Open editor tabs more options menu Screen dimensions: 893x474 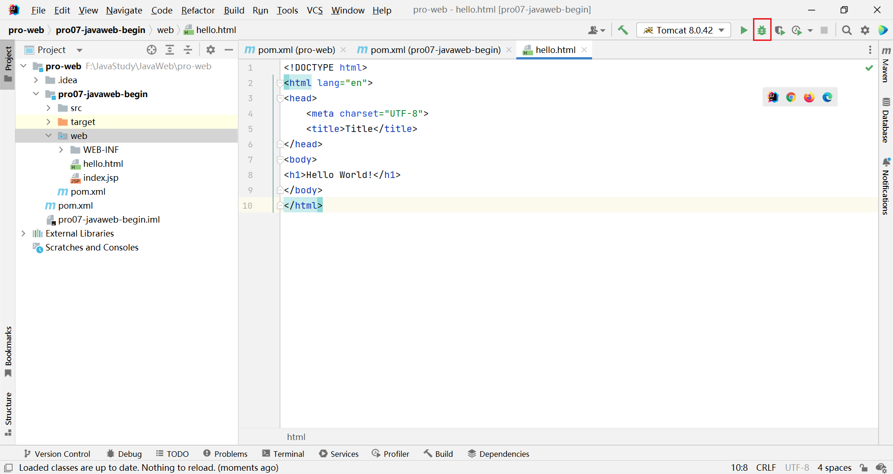(x=870, y=50)
